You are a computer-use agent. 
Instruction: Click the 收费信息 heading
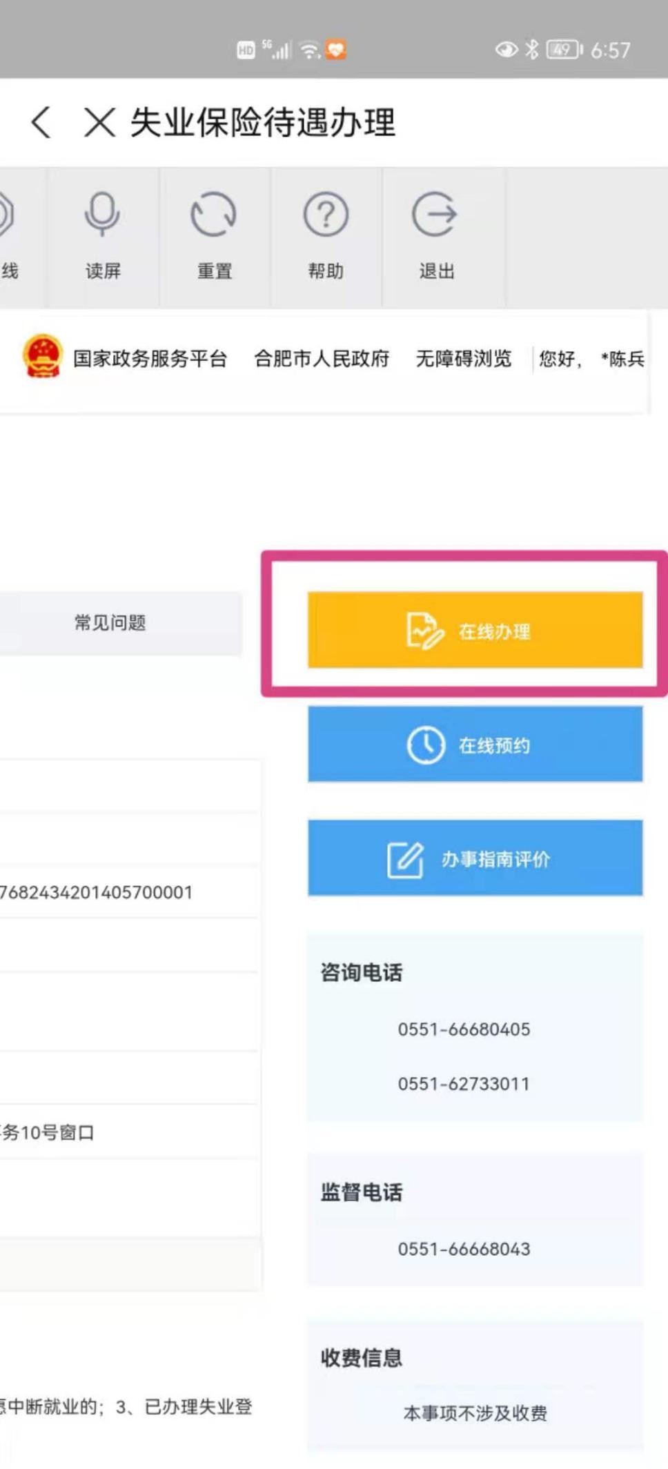(361, 1358)
